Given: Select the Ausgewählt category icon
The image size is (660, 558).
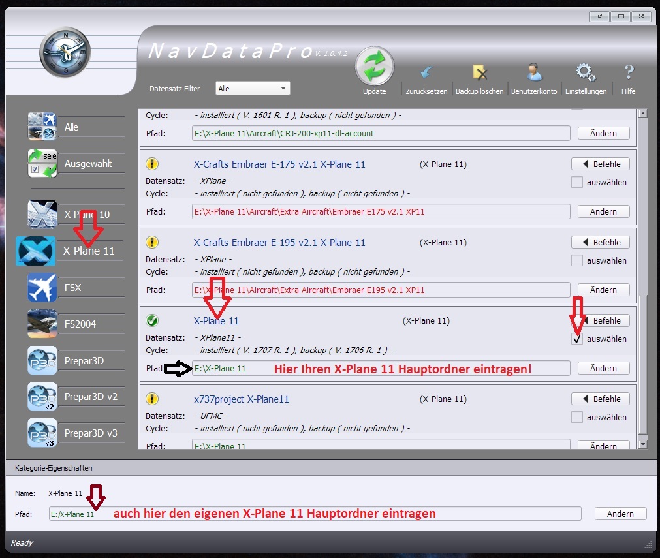Looking at the screenshot, I should point(42,163).
